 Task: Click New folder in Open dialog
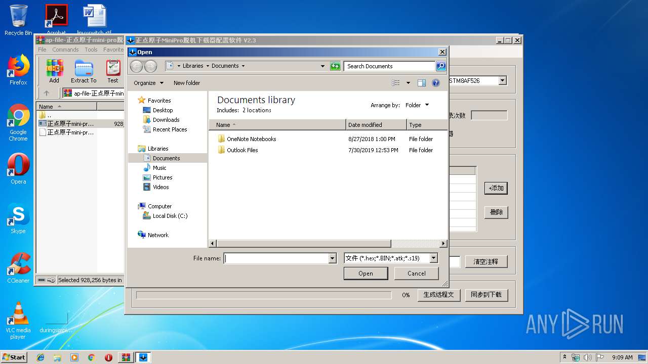tap(187, 83)
